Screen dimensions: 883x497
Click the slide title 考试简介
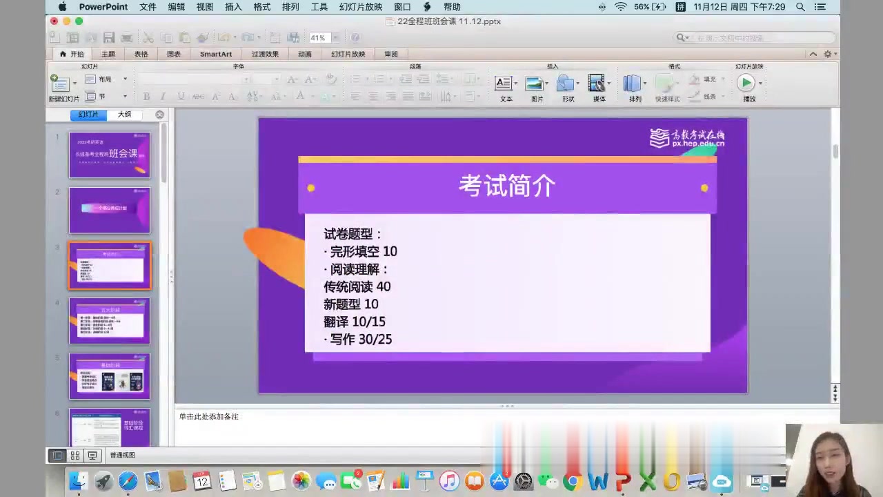(507, 186)
